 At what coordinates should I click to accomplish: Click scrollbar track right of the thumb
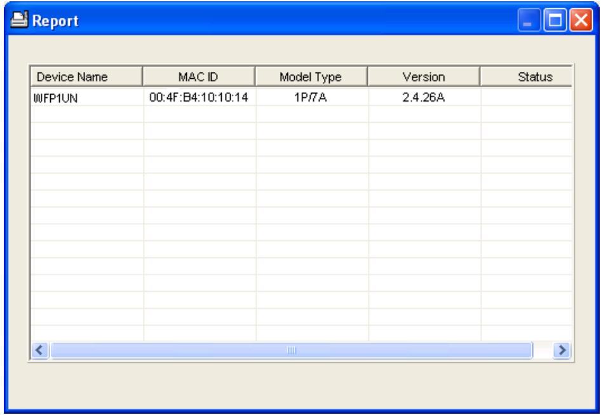coord(543,350)
